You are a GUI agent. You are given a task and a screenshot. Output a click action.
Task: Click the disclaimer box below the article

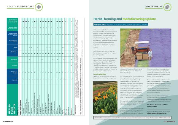click(132, 118)
